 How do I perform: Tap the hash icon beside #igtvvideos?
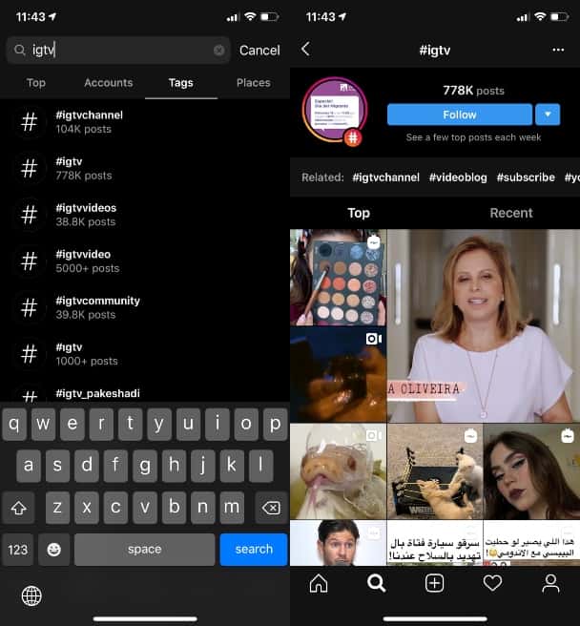pos(30,215)
